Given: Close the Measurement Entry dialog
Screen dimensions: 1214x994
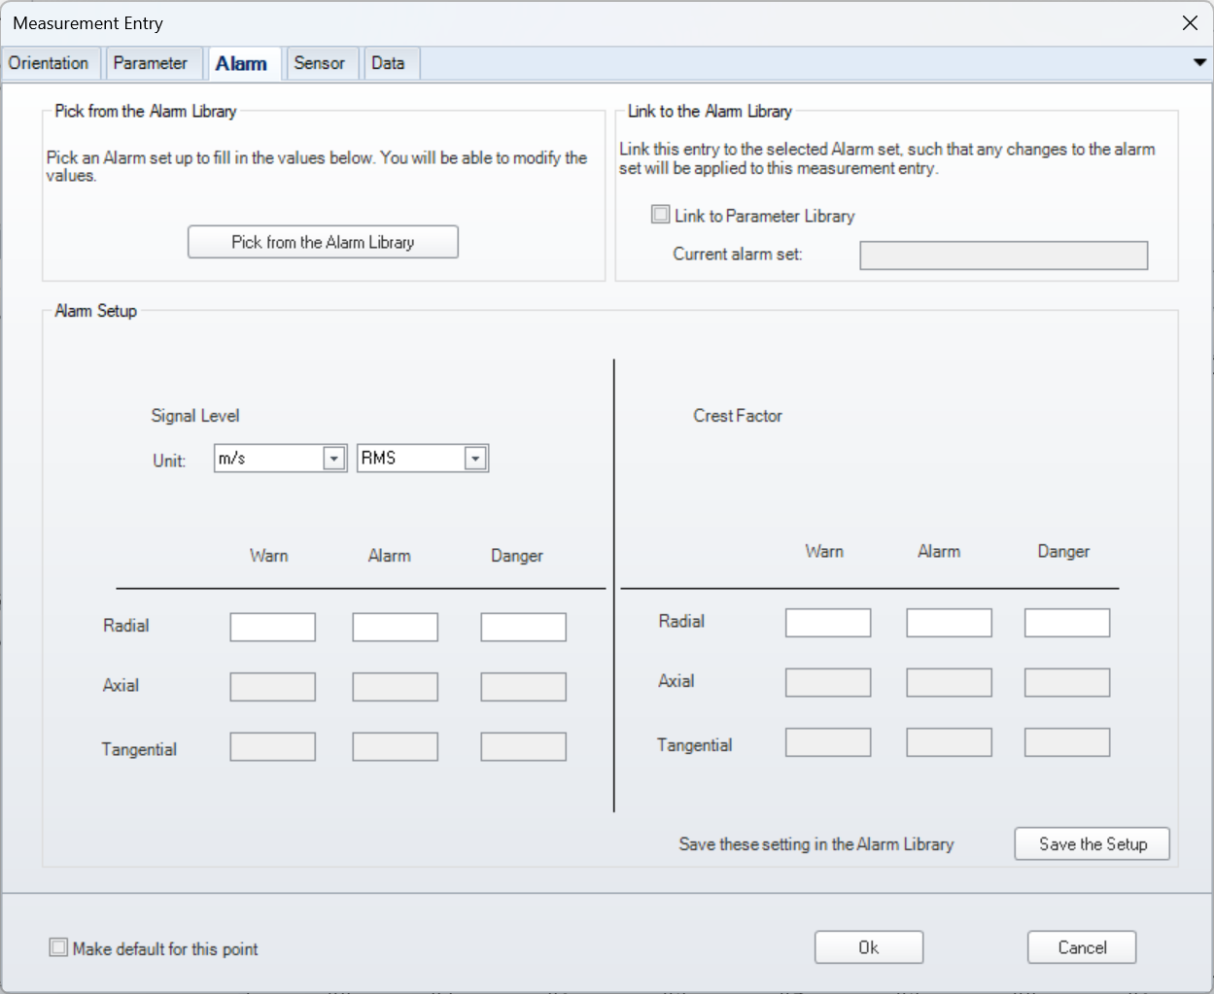Looking at the screenshot, I should 1190,22.
